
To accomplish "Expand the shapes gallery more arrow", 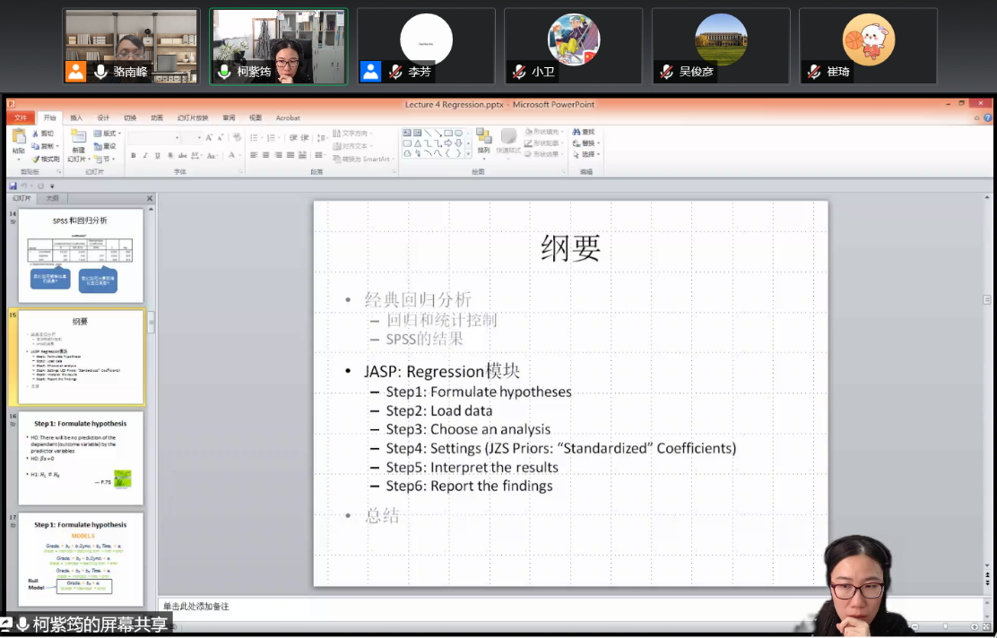I will (468, 153).
